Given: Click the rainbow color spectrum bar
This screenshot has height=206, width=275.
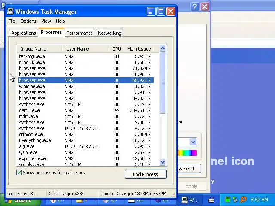Looking at the screenshot, I should coord(187,153).
